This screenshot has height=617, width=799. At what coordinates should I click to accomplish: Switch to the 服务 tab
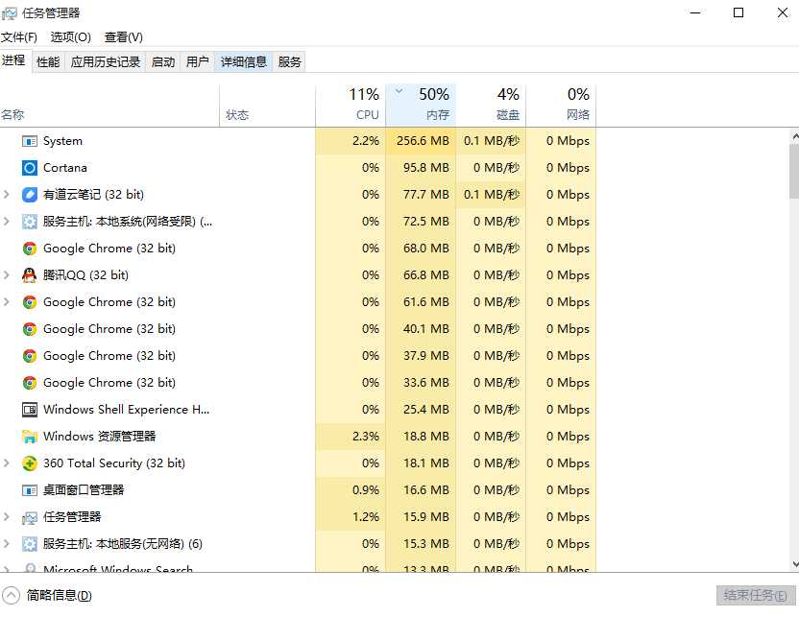(289, 62)
